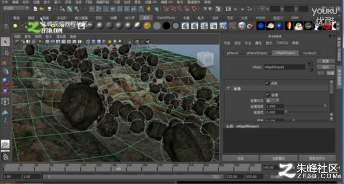Image resolution: width=344 pixels, height=184 pixels.
Task: Activate the Move tool in the toolbox
Action: (5, 72)
